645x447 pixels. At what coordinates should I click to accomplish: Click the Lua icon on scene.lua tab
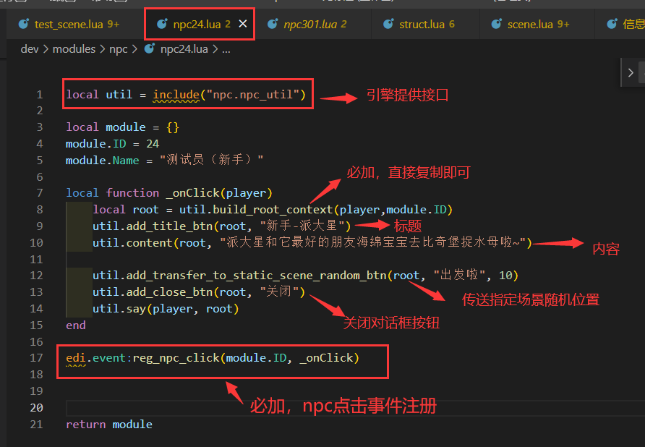pos(497,24)
